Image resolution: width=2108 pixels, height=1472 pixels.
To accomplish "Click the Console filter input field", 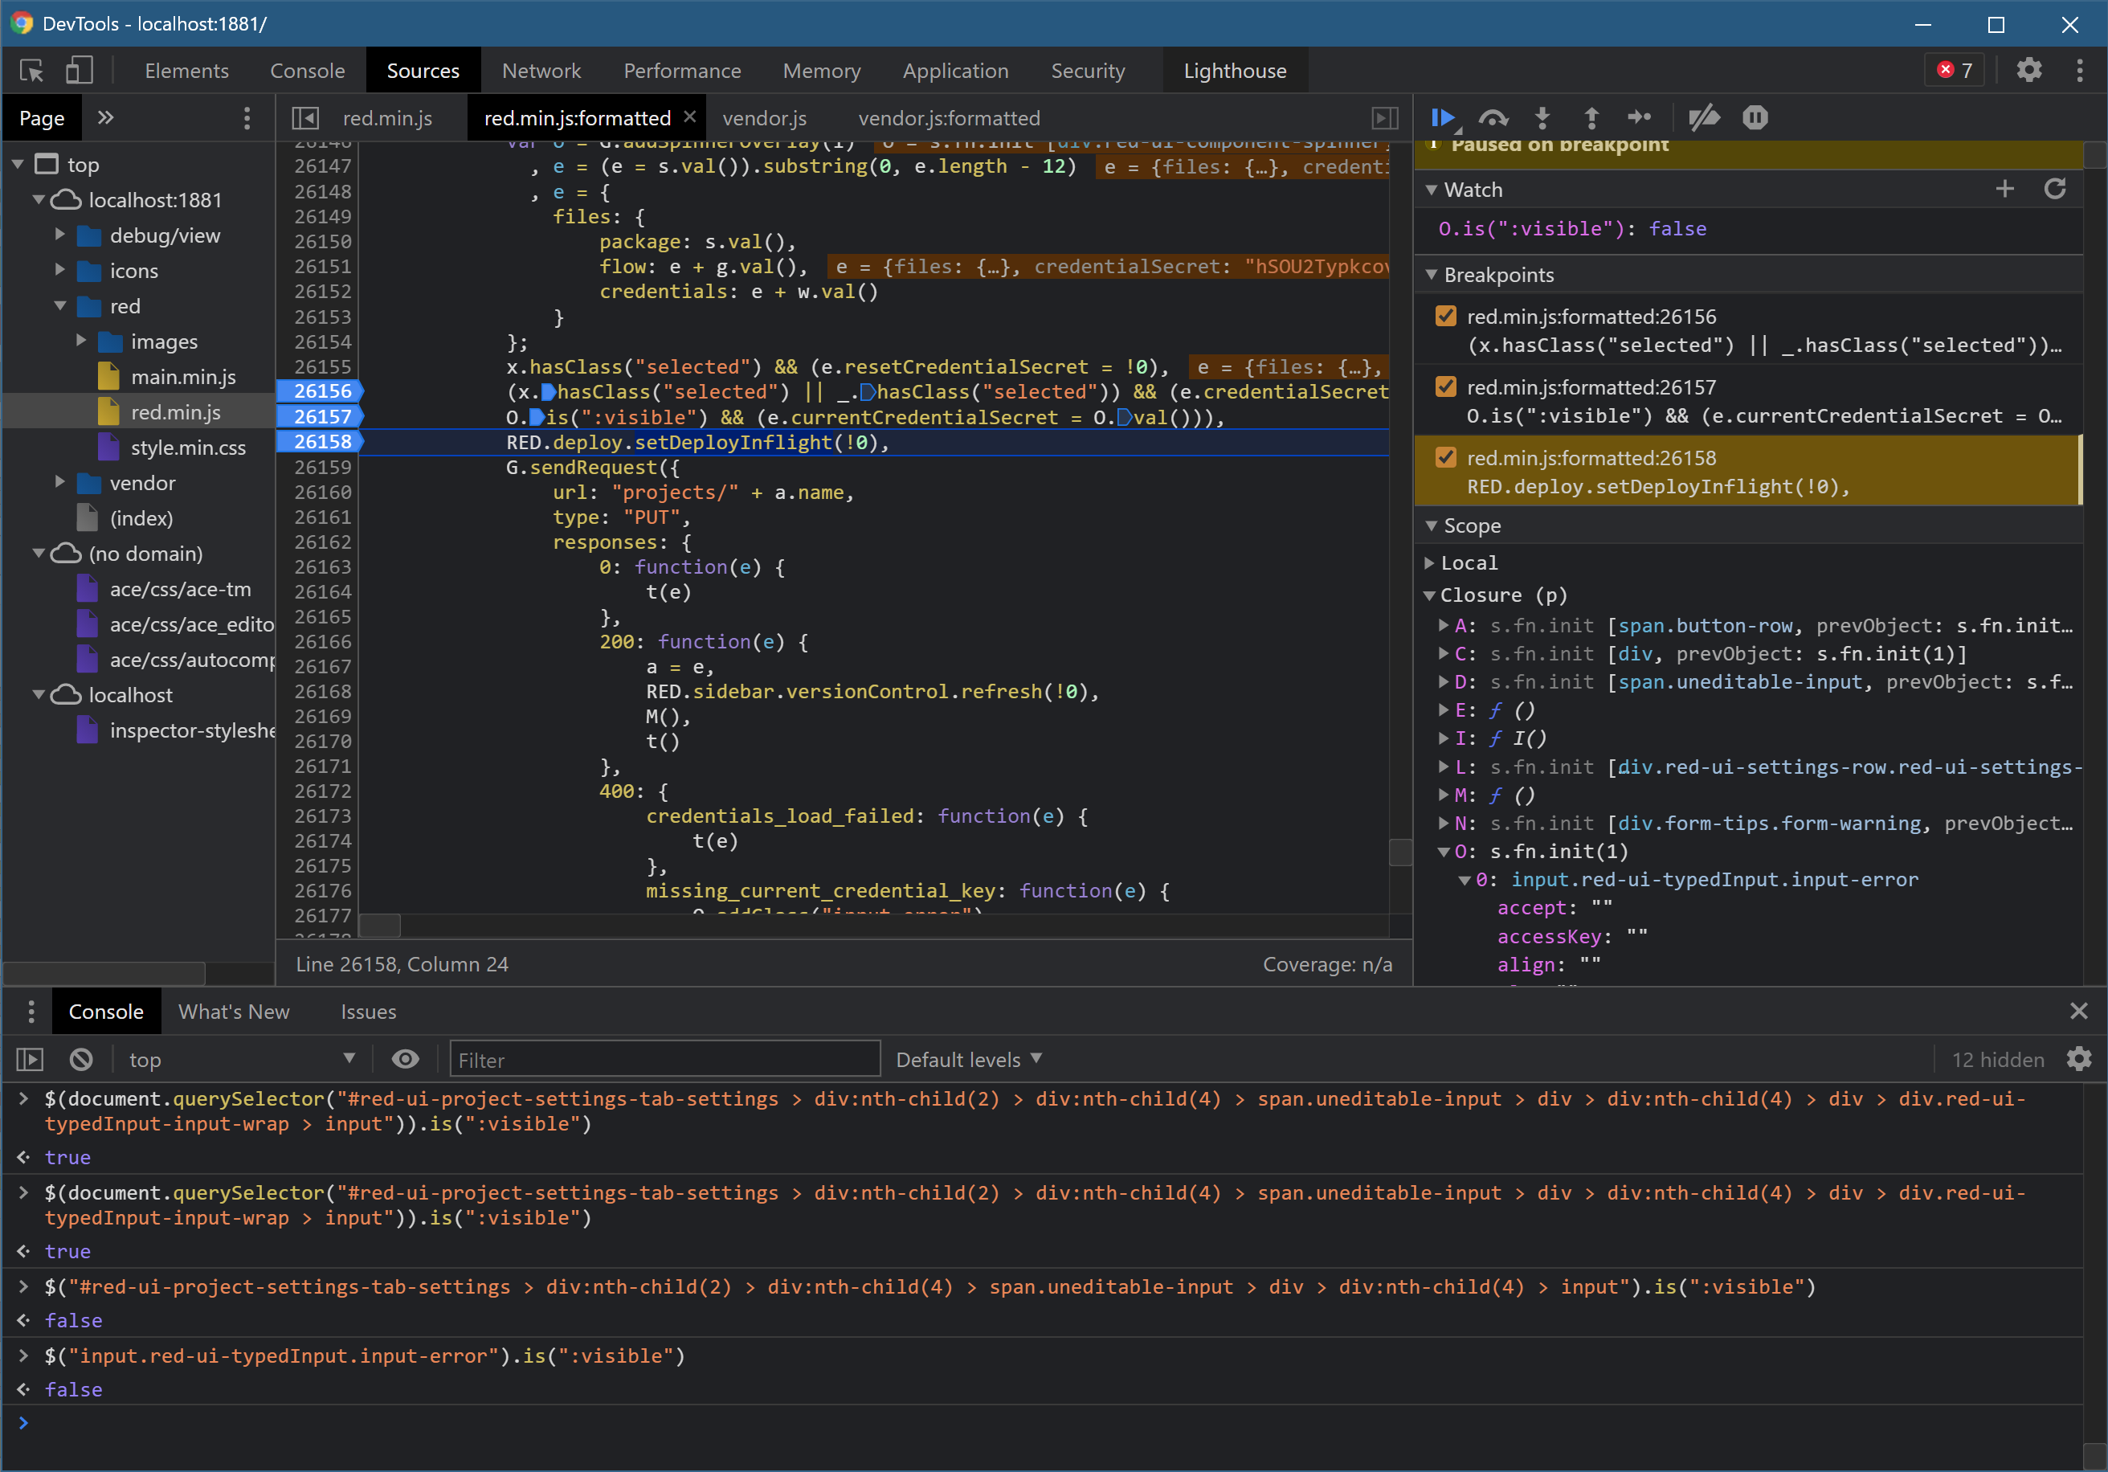I will (664, 1059).
